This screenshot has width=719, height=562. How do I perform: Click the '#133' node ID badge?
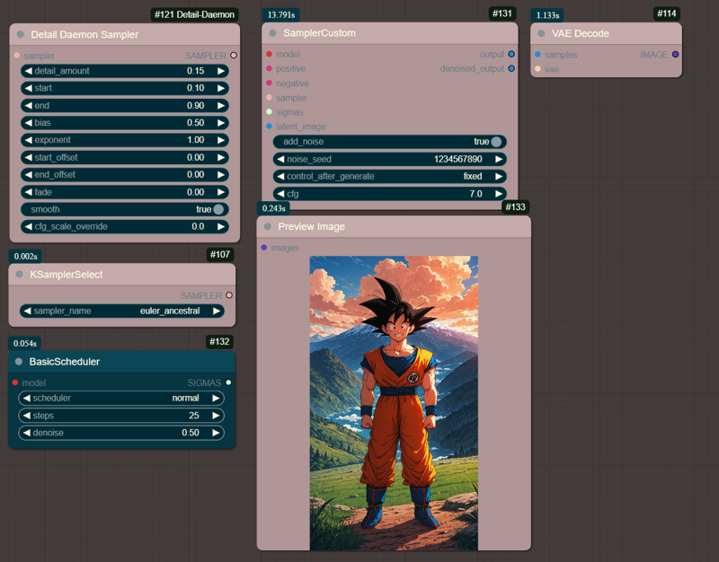point(515,207)
